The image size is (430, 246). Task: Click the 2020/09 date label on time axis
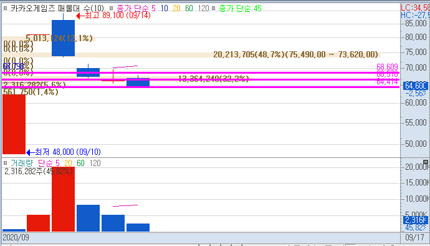(x=16, y=237)
